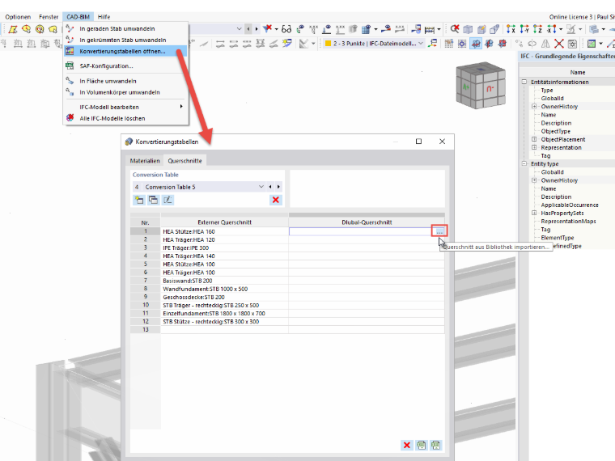Click the transparent box view icon

point(468,29)
